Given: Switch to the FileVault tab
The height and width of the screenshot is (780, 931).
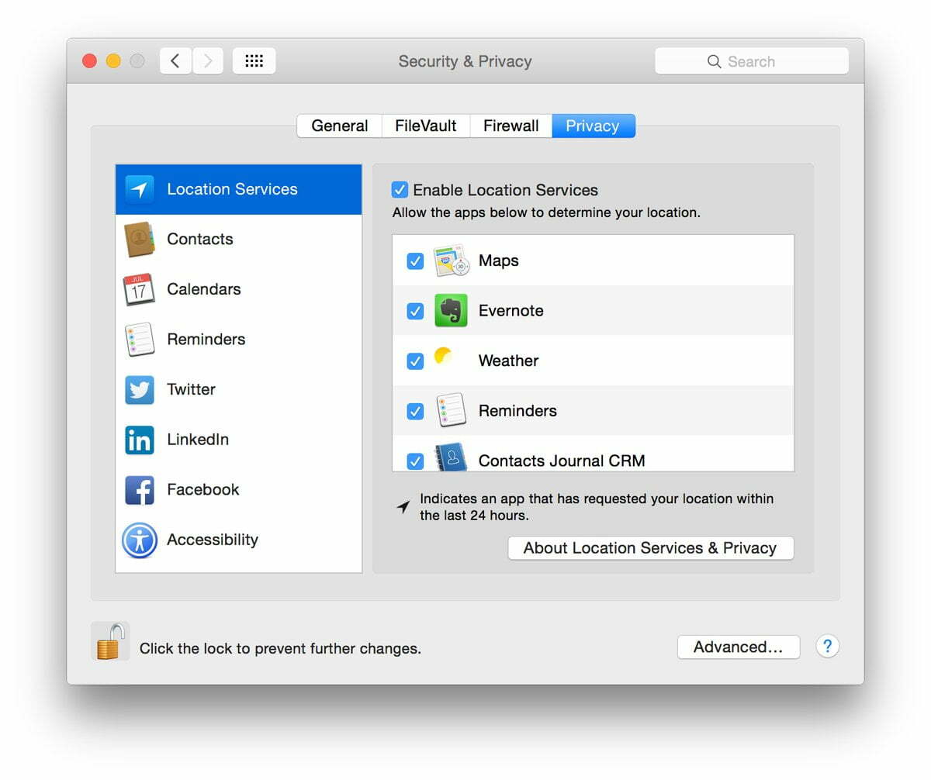Looking at the screenshot, I should (425, 126).
